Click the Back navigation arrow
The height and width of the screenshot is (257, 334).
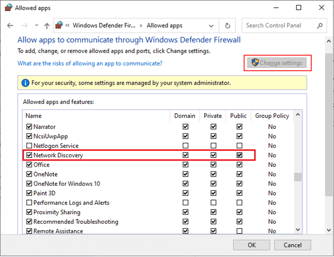tap(10, 25)
